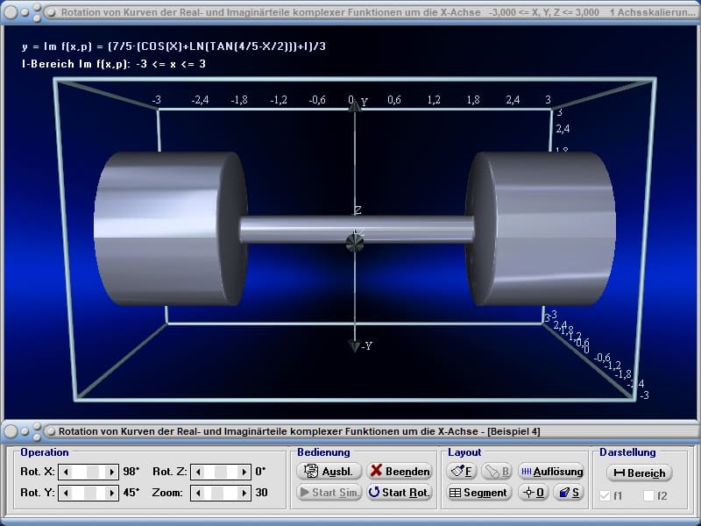Viewport: 701px width, 526px height.
Task: Decrease Rot. X with left arrow
Action: click(x=66, y=472)
